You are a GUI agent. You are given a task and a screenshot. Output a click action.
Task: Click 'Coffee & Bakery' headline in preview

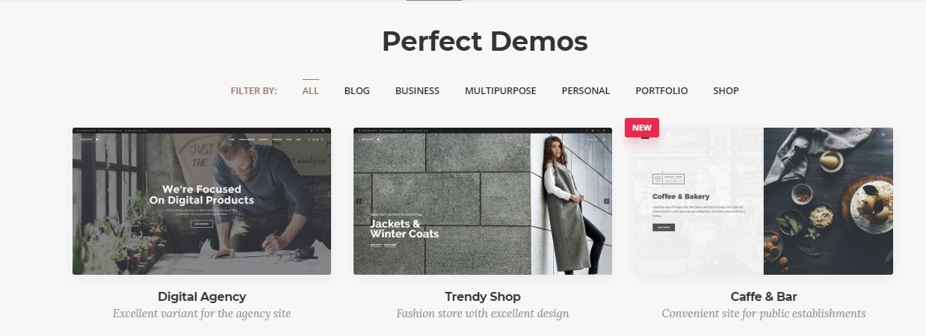click(681, 196)
